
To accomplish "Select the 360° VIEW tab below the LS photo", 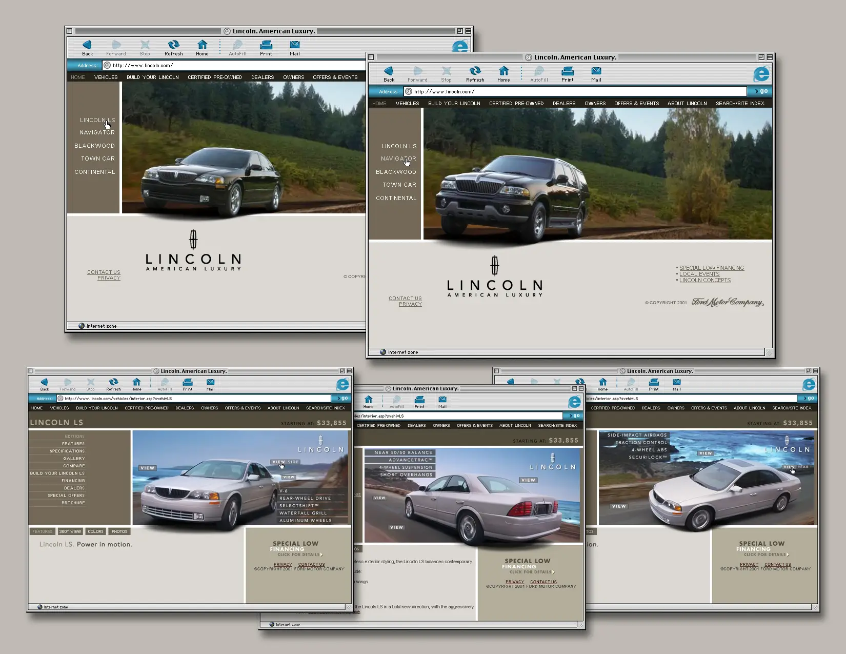I will point(70,531).
